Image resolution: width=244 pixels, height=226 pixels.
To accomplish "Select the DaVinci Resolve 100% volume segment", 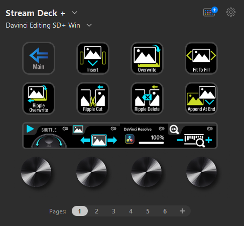I will 144,136.
